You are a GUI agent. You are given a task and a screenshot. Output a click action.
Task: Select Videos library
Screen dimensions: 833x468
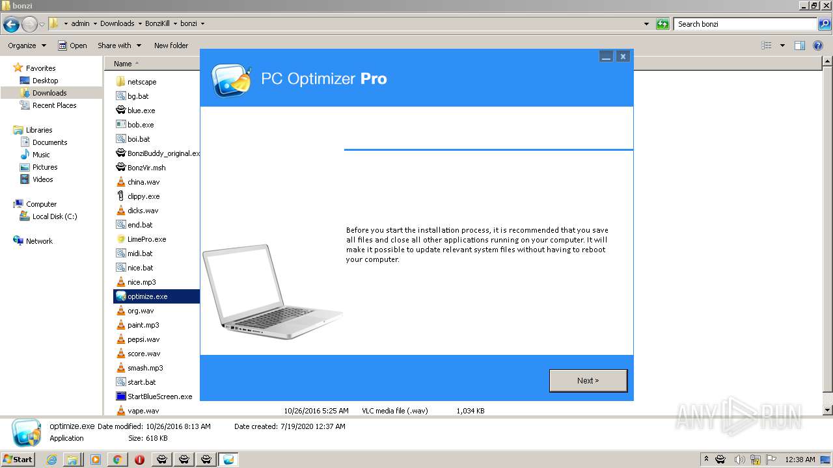click(x=42, y=179)
